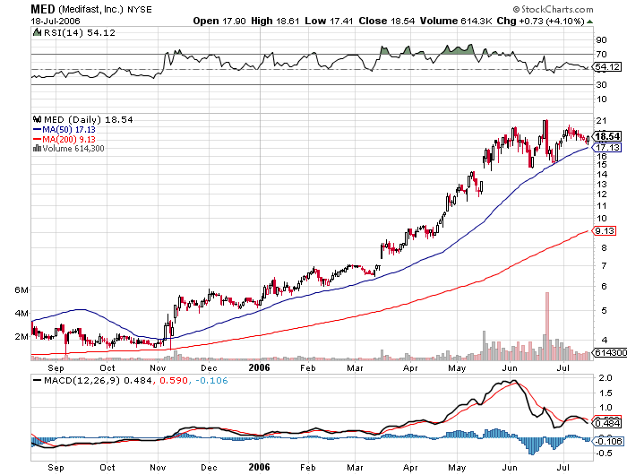627x475 pixels.
Task: Click the High 18.61 header value
Action: click(x=275, y=21)
